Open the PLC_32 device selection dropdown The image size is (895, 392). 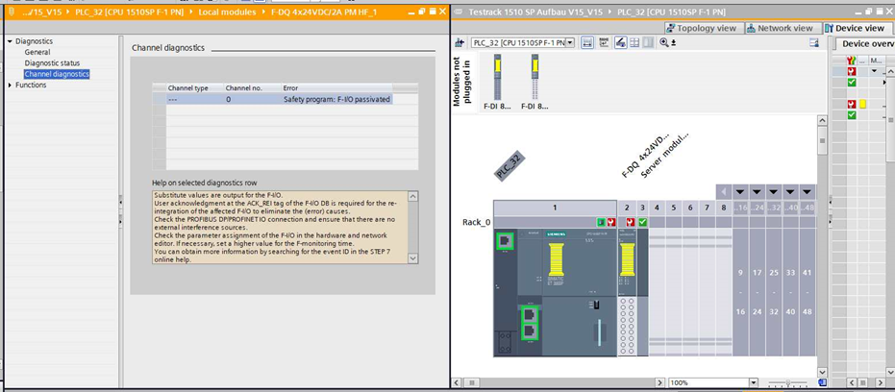570,43
